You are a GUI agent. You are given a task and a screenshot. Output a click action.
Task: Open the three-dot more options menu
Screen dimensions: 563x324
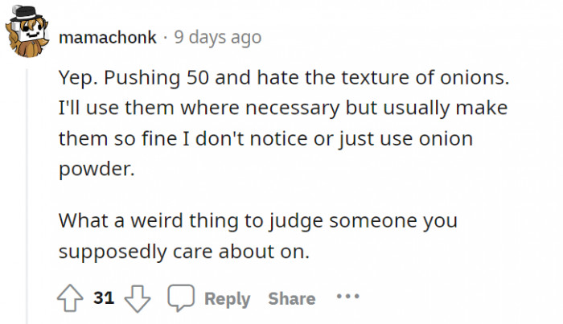pyautogui.click(x=347, y=297)
